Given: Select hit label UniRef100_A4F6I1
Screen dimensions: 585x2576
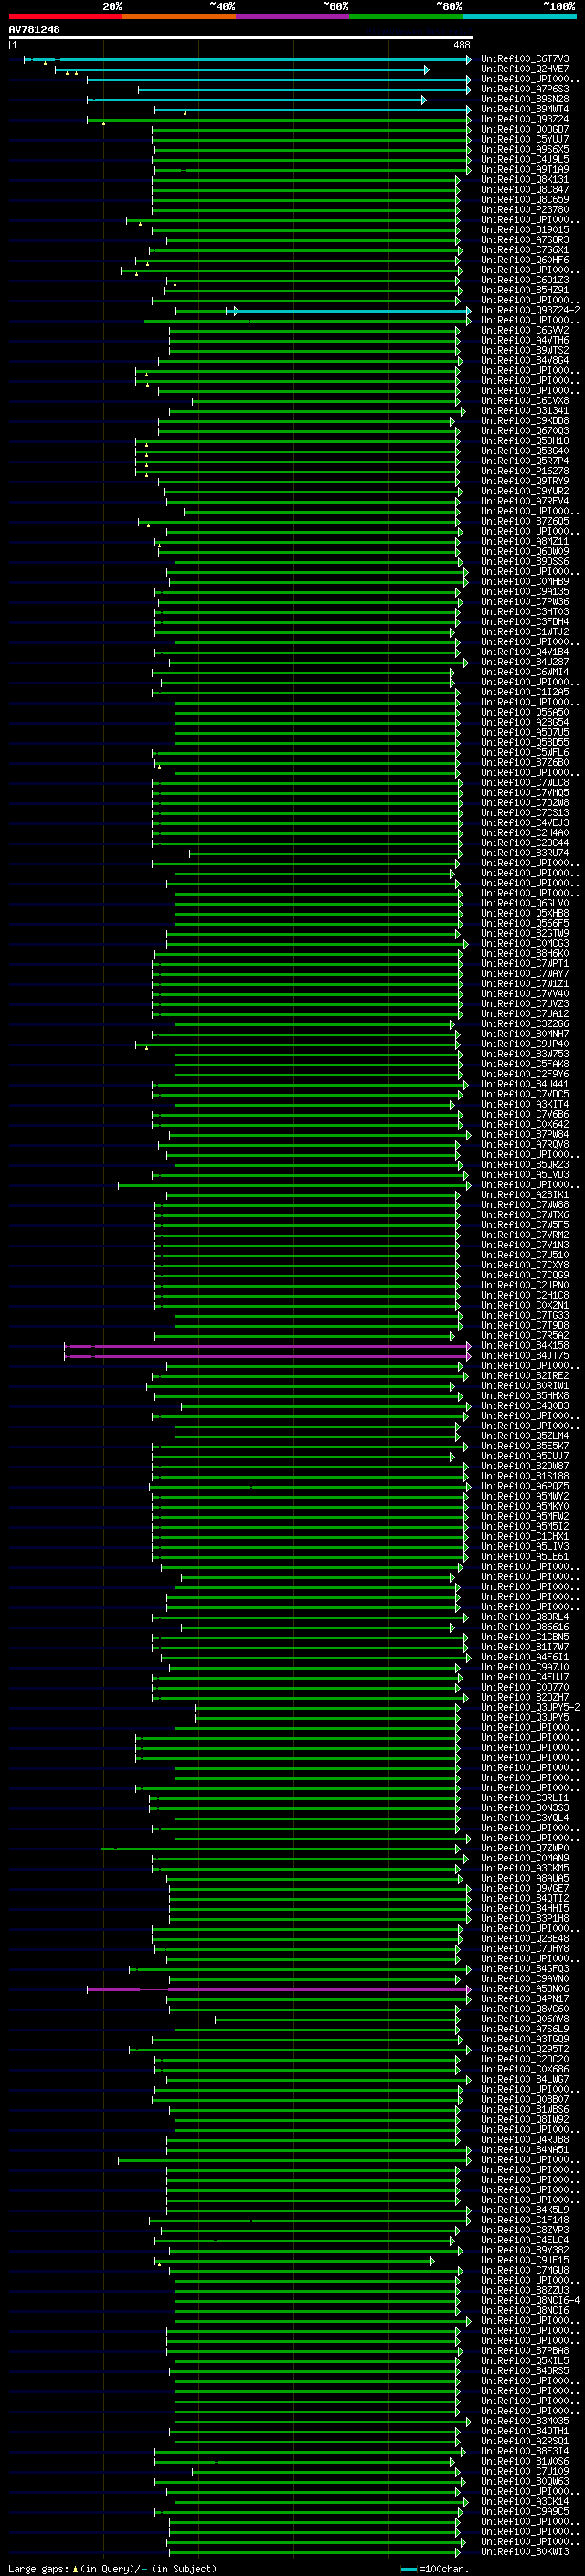Looking at the screenshot, I should (x=524, y=1657).
